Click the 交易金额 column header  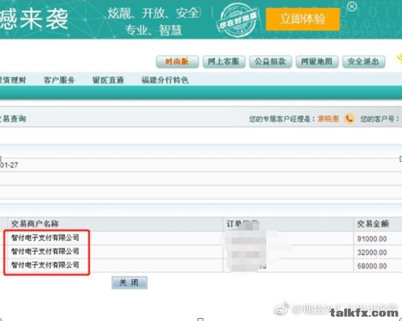373,224
